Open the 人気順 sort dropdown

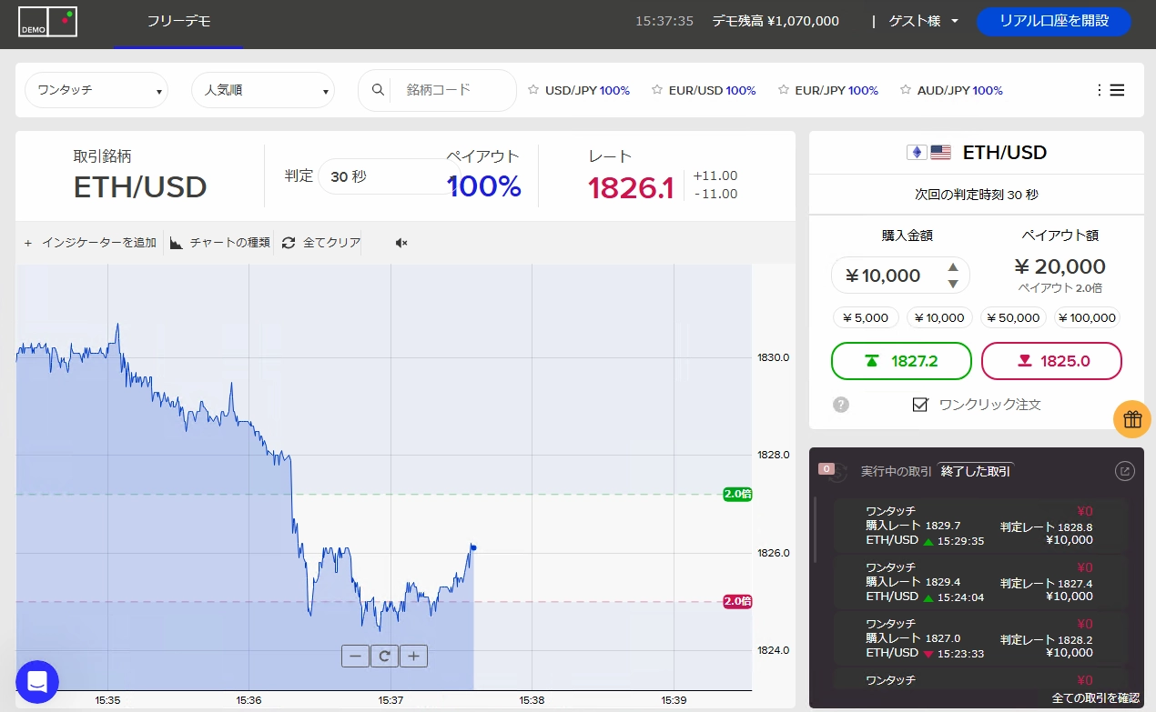(x=263, y=90)
